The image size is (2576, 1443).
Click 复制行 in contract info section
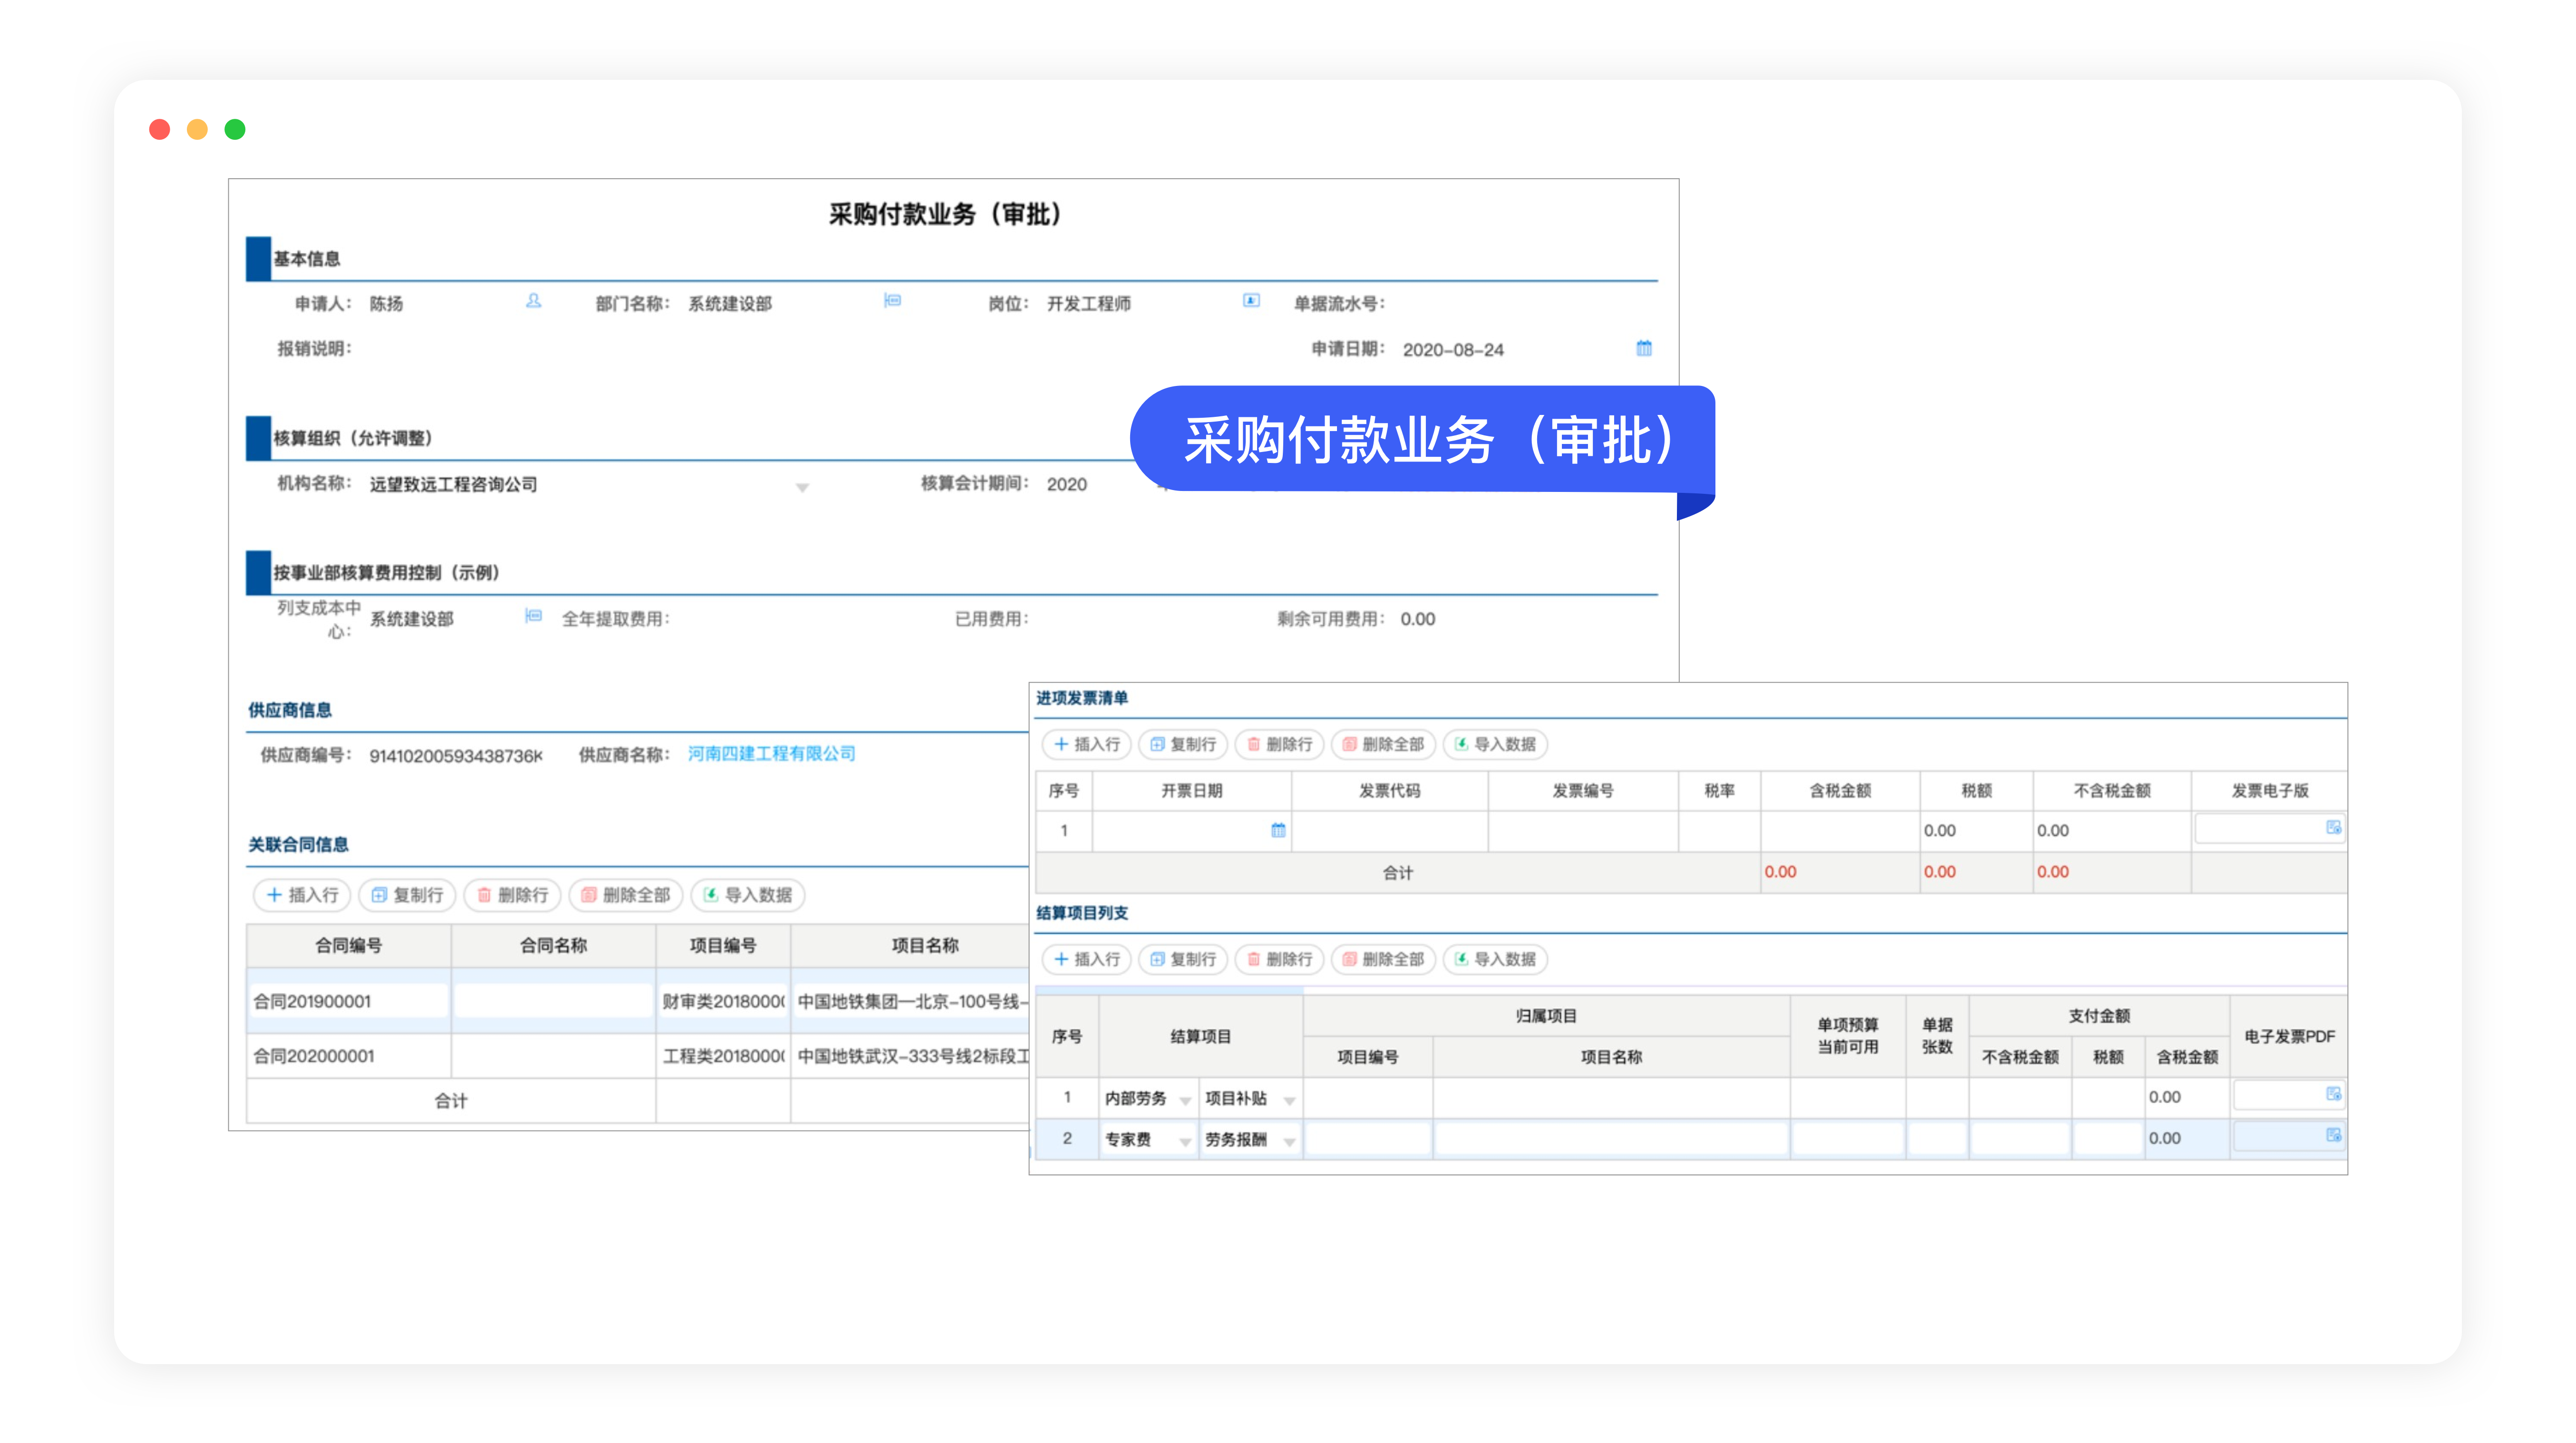[x=407, y=895]
